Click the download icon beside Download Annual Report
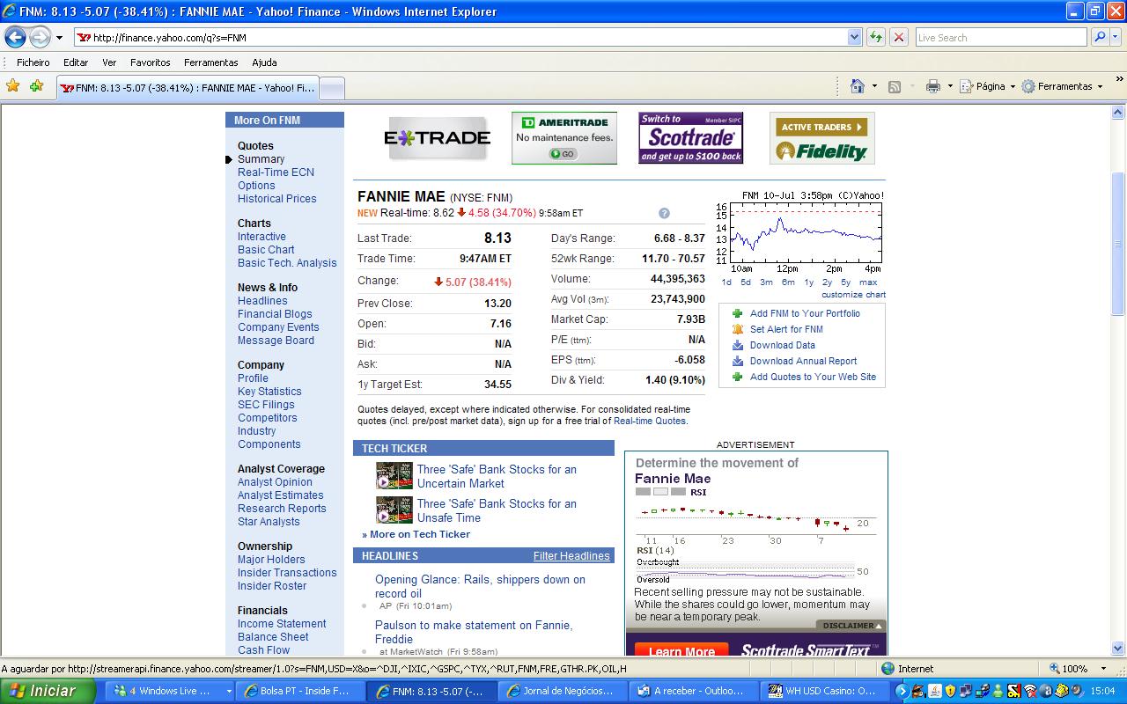The height and width of the screenshot is (704, 1127). click(x=738, y=361)
